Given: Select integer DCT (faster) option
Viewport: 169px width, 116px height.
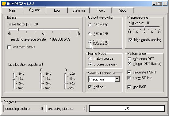Looking at the screenshot, I should (129, 64).
